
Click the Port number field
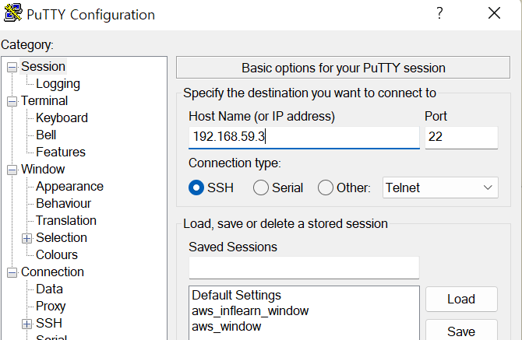(460, 138)
